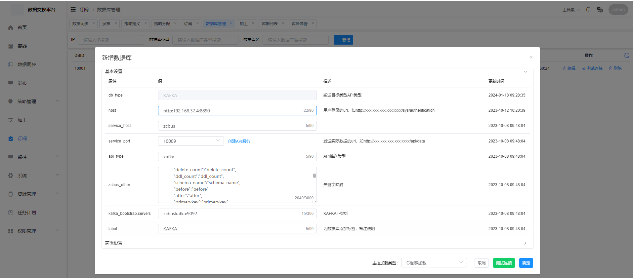Open 任务计划 in the sidebar
The image size is (633, 278).
click(x=26, y=213)
